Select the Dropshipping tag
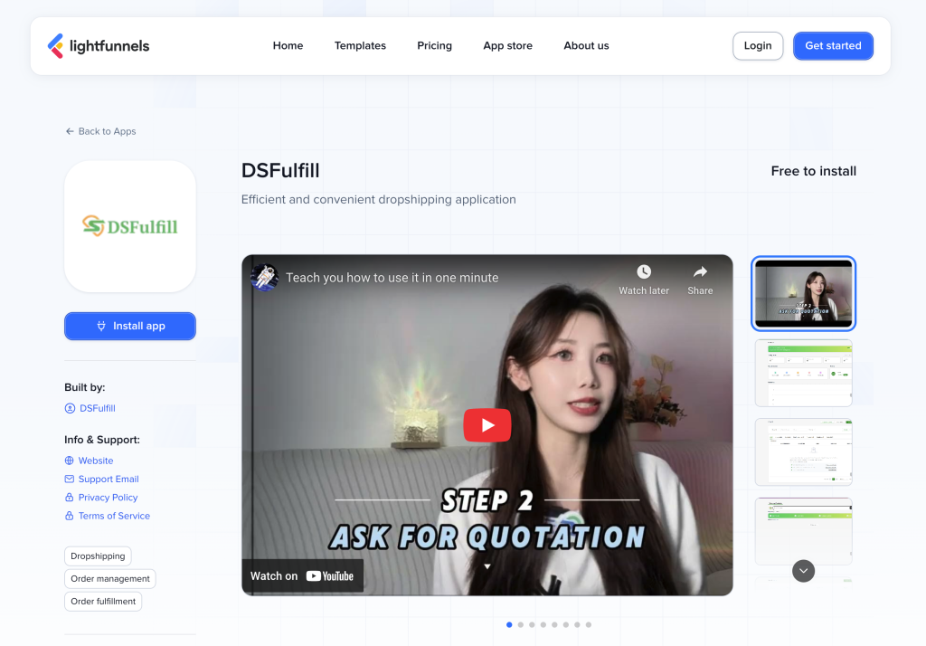 [98, 556]
